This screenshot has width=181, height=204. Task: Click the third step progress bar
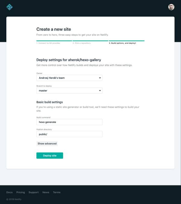(127, 41)
